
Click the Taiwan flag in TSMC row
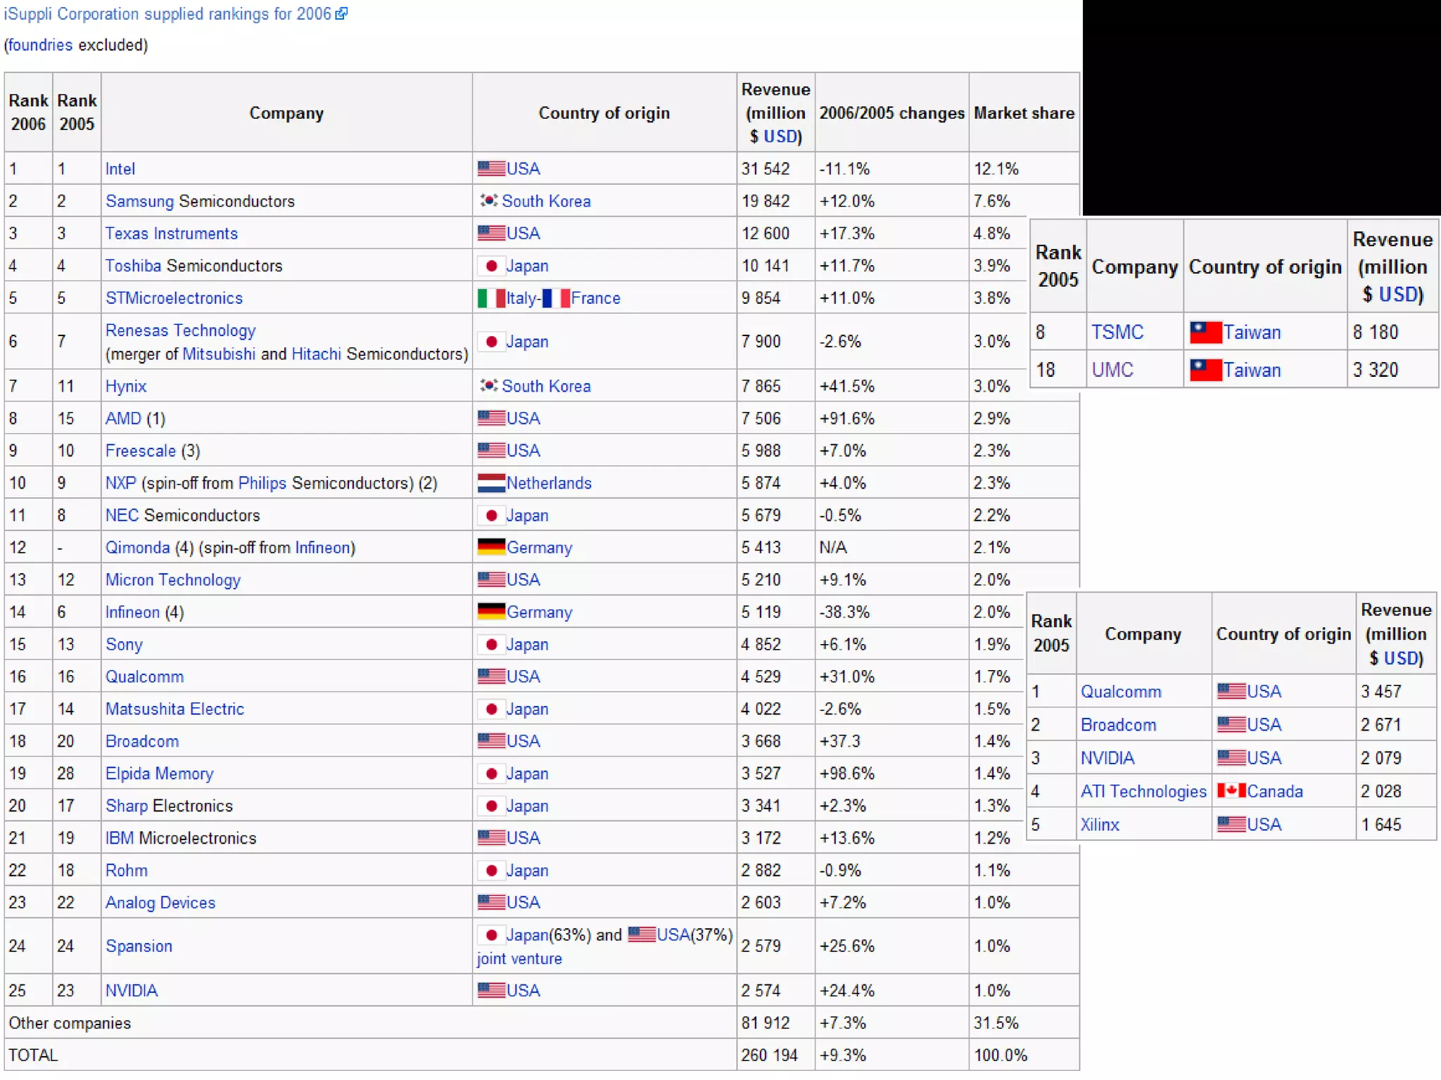[1205, 332]
